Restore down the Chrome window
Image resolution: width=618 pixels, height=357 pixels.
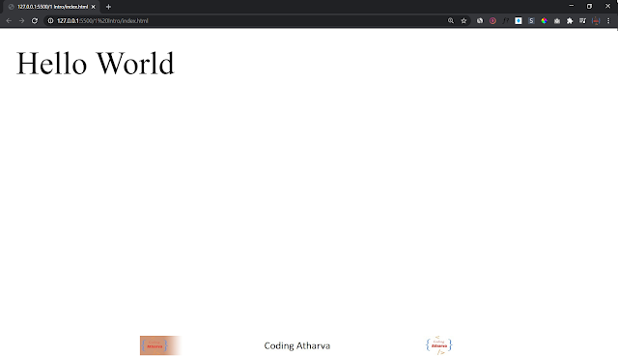click(x=590, y=6)
